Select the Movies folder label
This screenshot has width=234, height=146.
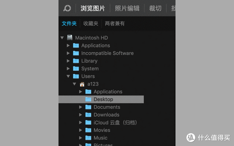102,130
